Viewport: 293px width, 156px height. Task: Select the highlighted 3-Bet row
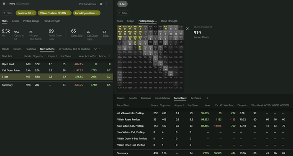click(x=57, y=77)
